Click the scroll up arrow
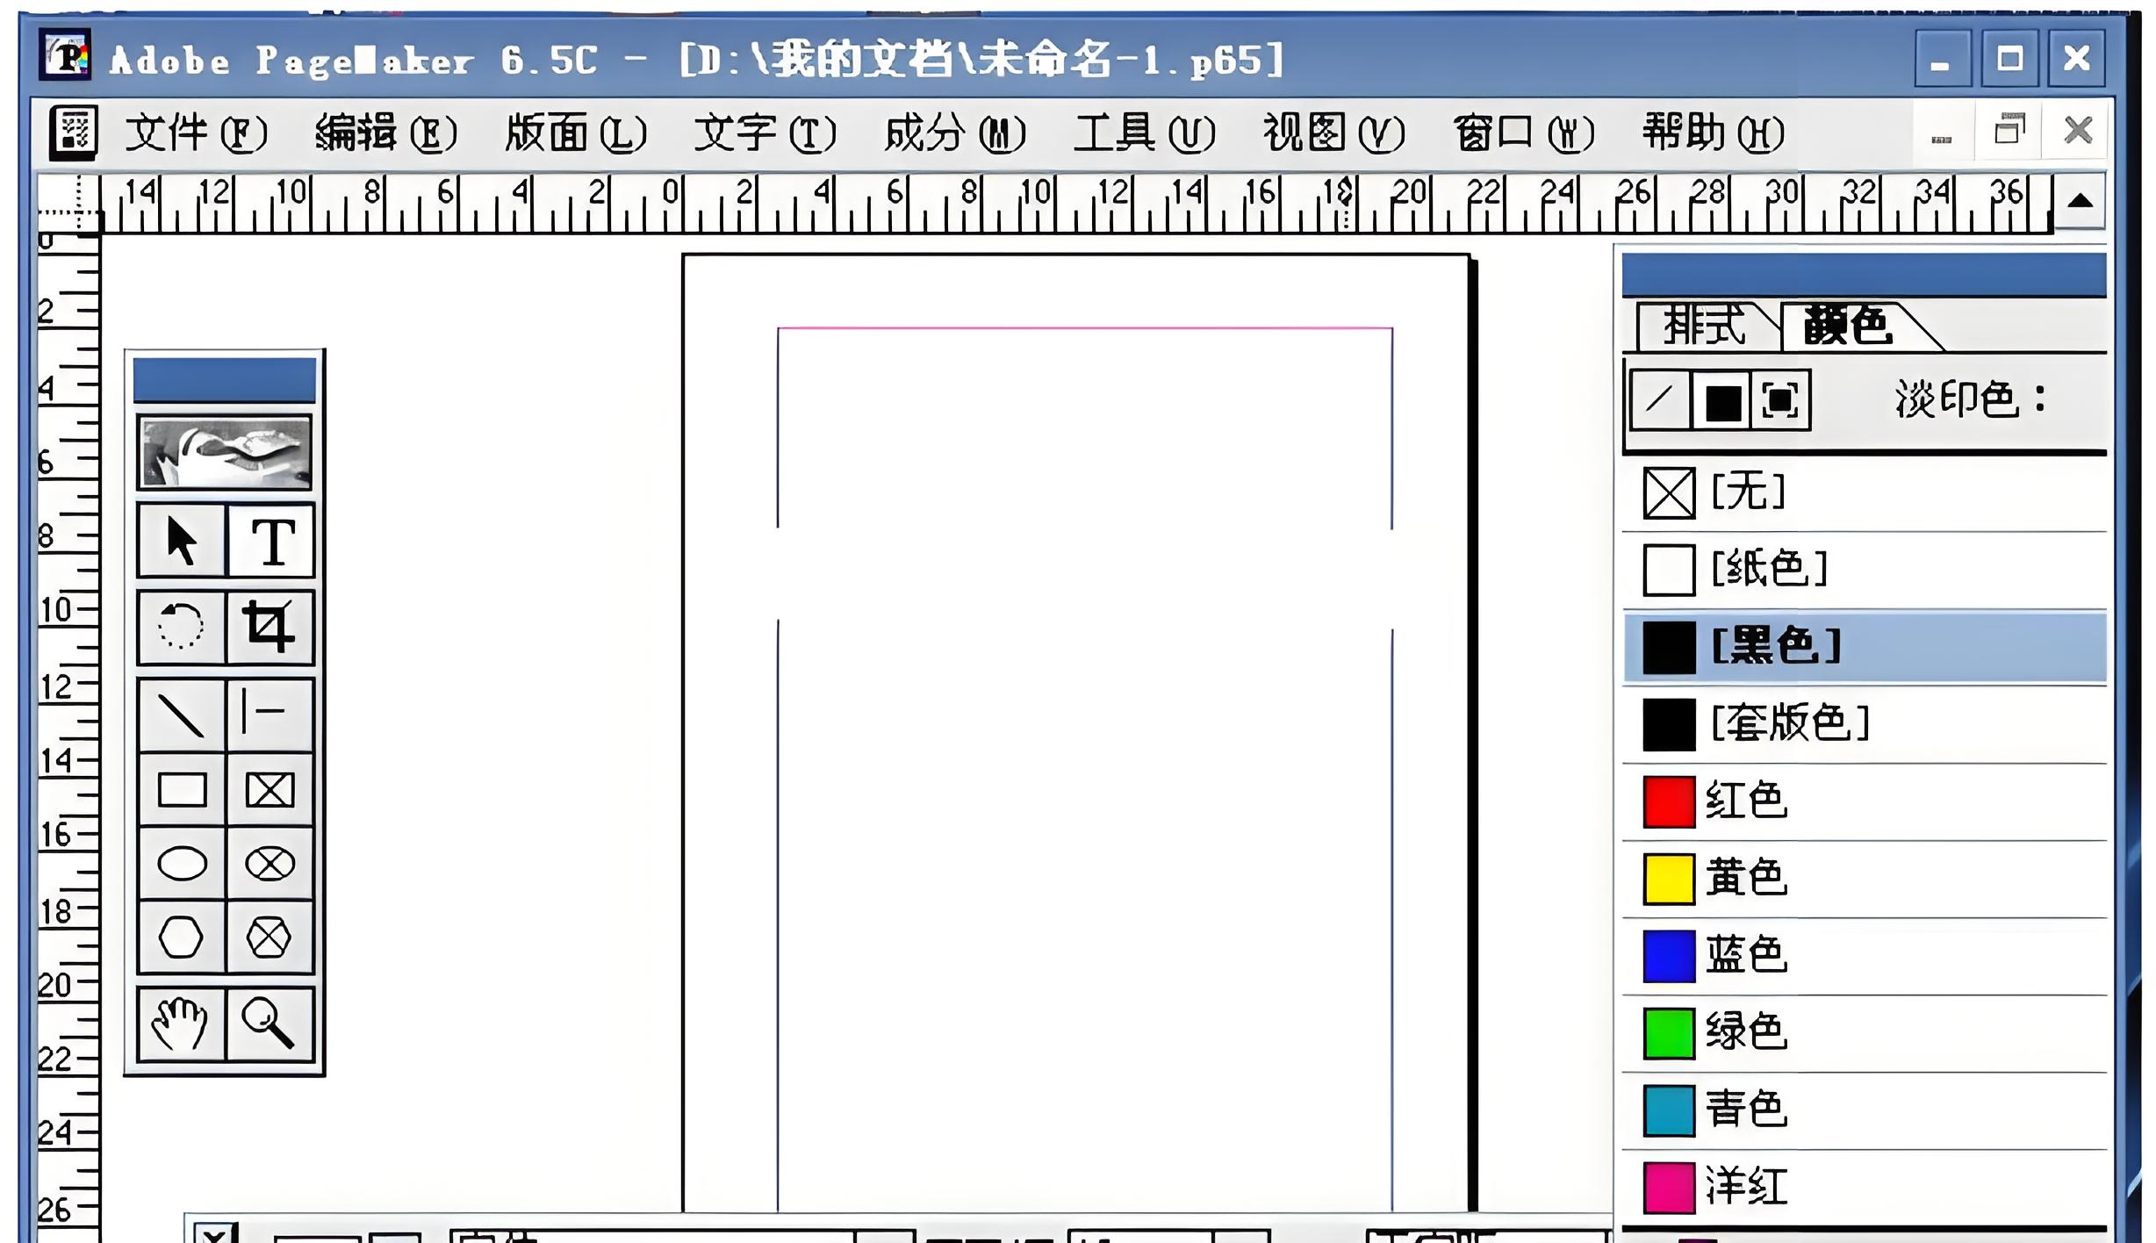 tap(2079, 201)
